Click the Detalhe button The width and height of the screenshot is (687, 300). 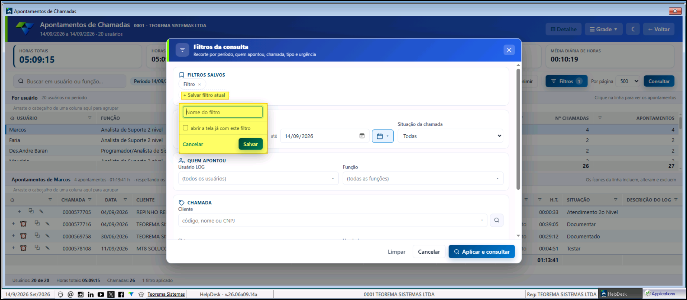pyautogui.click(x=563, y=29)
